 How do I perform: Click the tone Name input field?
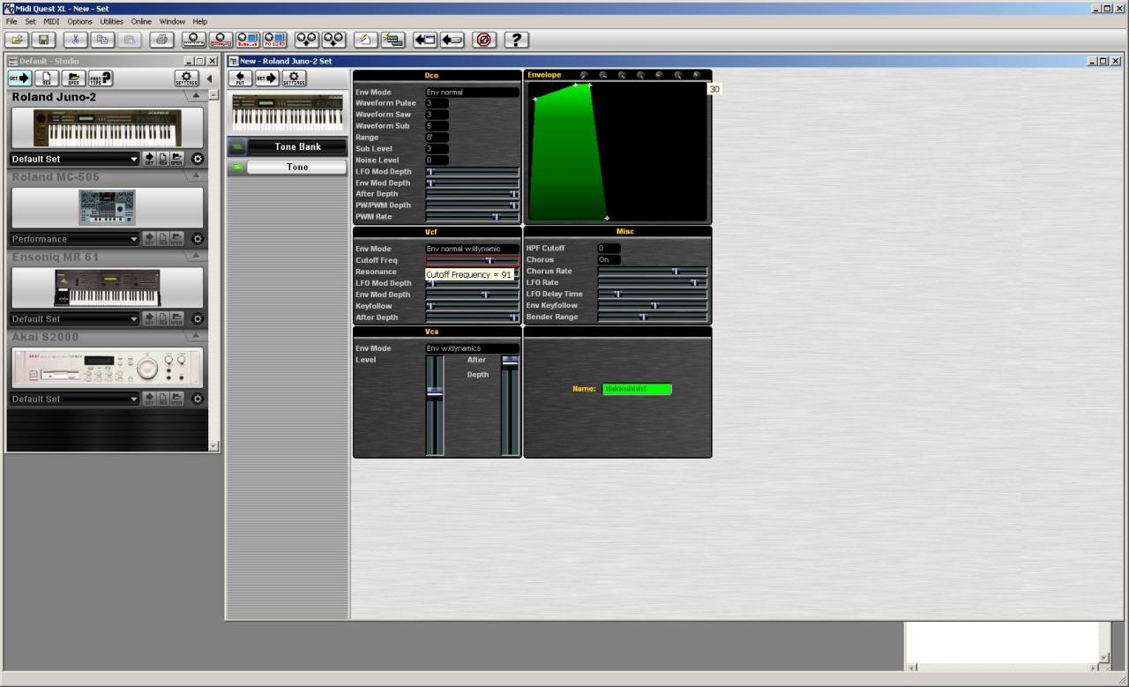637,389
